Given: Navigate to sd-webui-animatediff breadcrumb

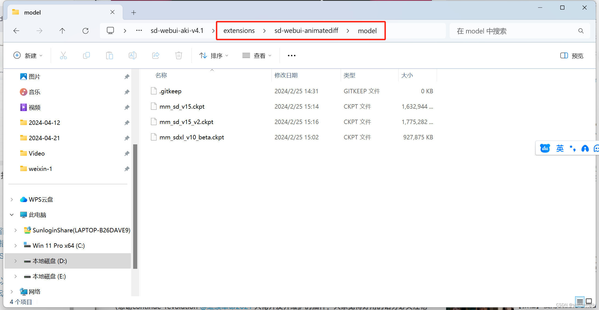Looking at the screenshot, I should pos(306,31).
